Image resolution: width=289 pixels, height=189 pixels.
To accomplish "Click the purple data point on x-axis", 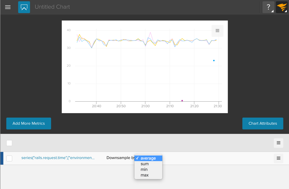I will 182,101.
